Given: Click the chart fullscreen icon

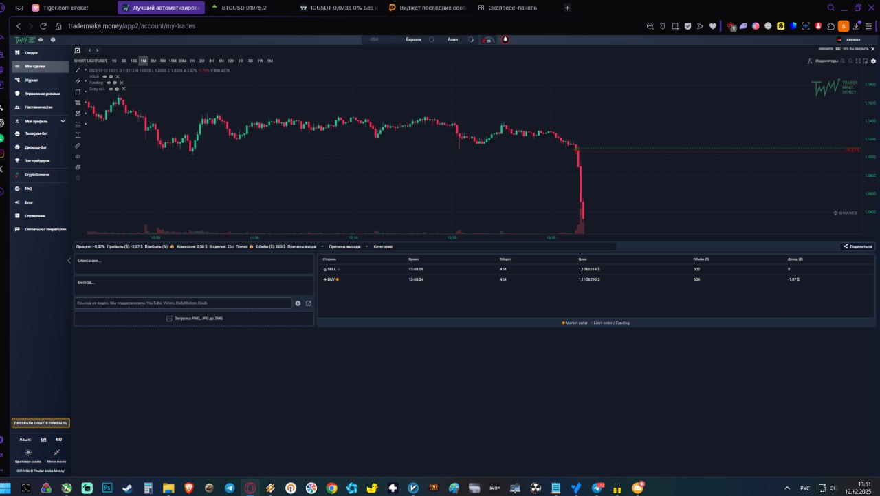Looking at the screenshot, I should (858, 61).
